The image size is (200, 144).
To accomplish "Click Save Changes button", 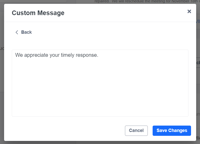I will (x=172, y=130).
